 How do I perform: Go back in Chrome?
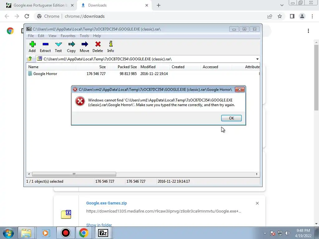pos(7,16)
